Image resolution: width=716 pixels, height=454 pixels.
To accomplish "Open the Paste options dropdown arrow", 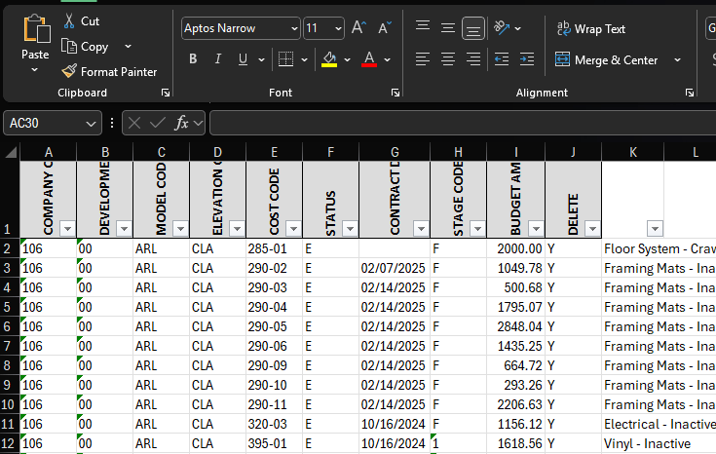I will pyautogui.click(x=35, y=70).
